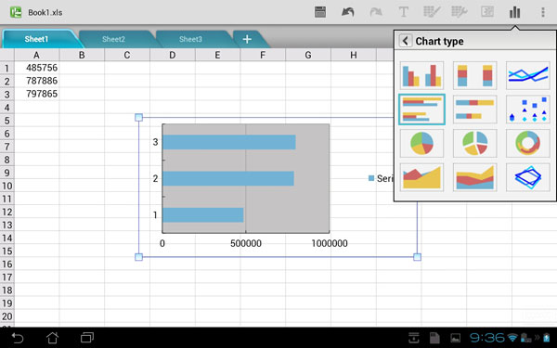Tap the app icon beside Book1.xls
Image resolution: width=557 pixels, height=348 pixels.
pyautogui.click(x=16, y=12)
